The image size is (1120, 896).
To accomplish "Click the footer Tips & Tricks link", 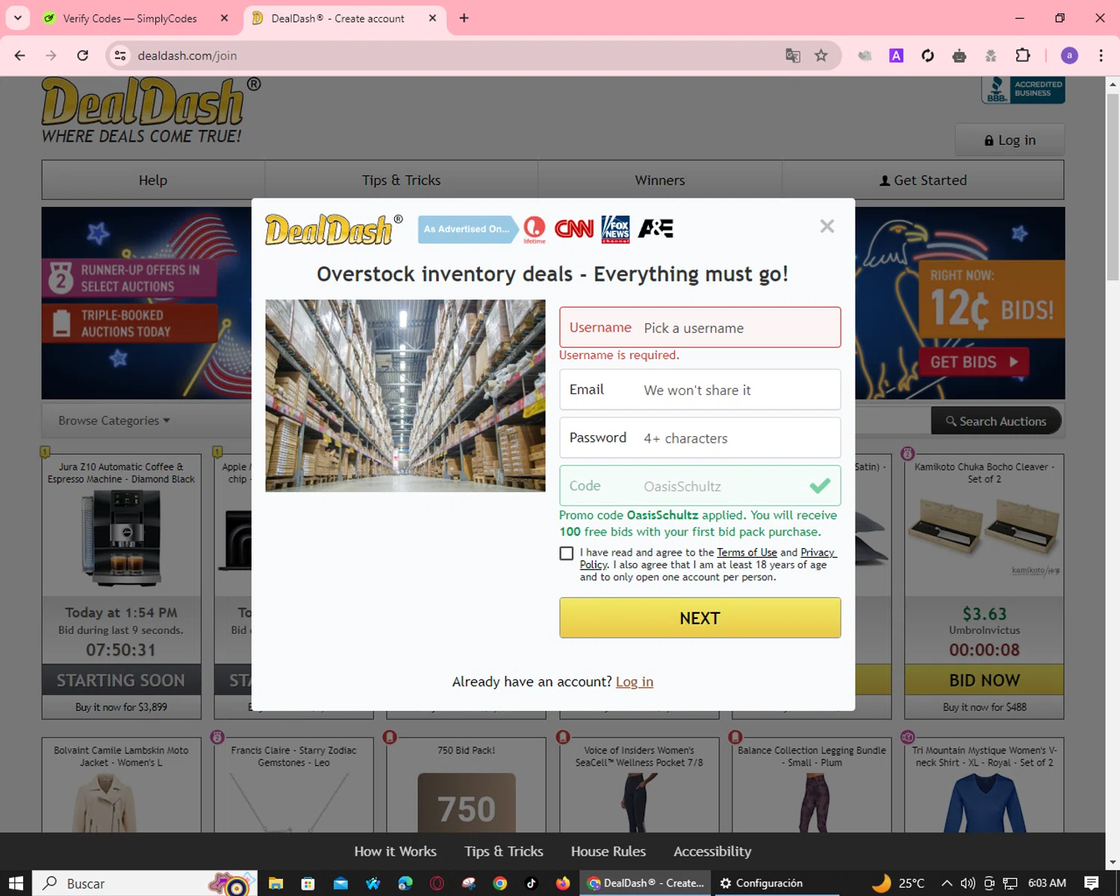I will (x=504, y=851).
